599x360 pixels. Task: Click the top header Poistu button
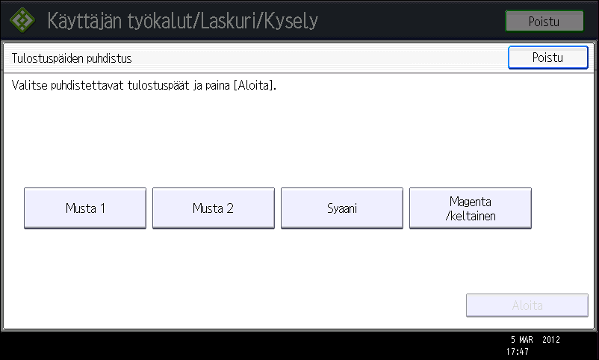click(x=544, y=21)
